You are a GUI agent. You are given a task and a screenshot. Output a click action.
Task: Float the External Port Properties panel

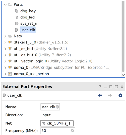click(117, 87)
